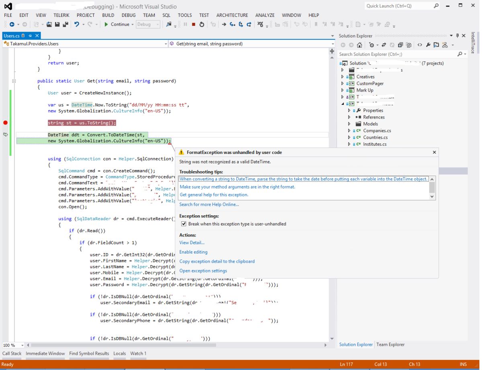Image resolution: width=482 pixels, height=370 pixels.
Task: Toggle the break when user-unhandled checkbox
Action: [184, 224]
